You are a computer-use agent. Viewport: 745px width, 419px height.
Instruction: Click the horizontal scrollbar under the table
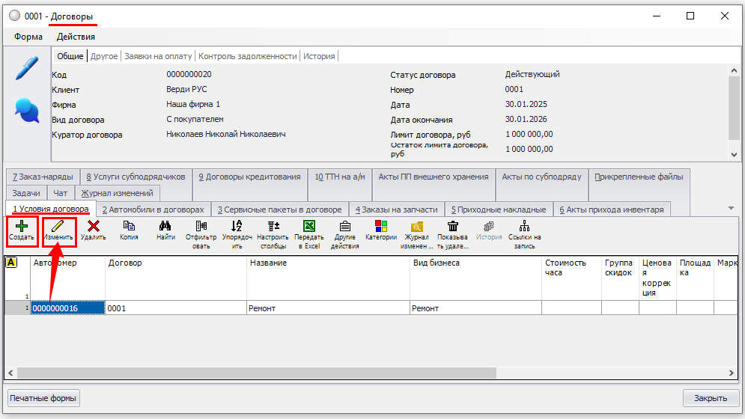point(255,373)
